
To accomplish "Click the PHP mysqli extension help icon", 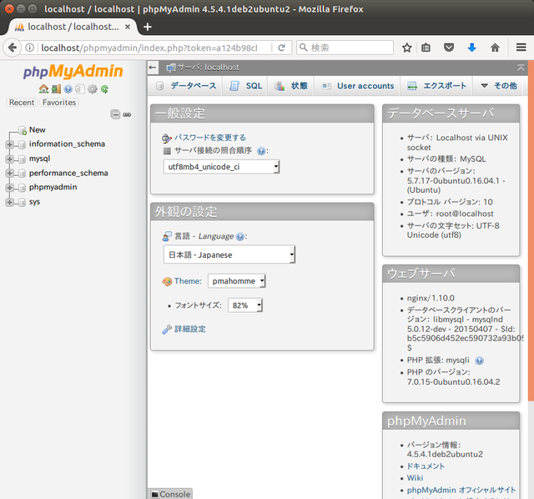I will click(x=479, y=360).
